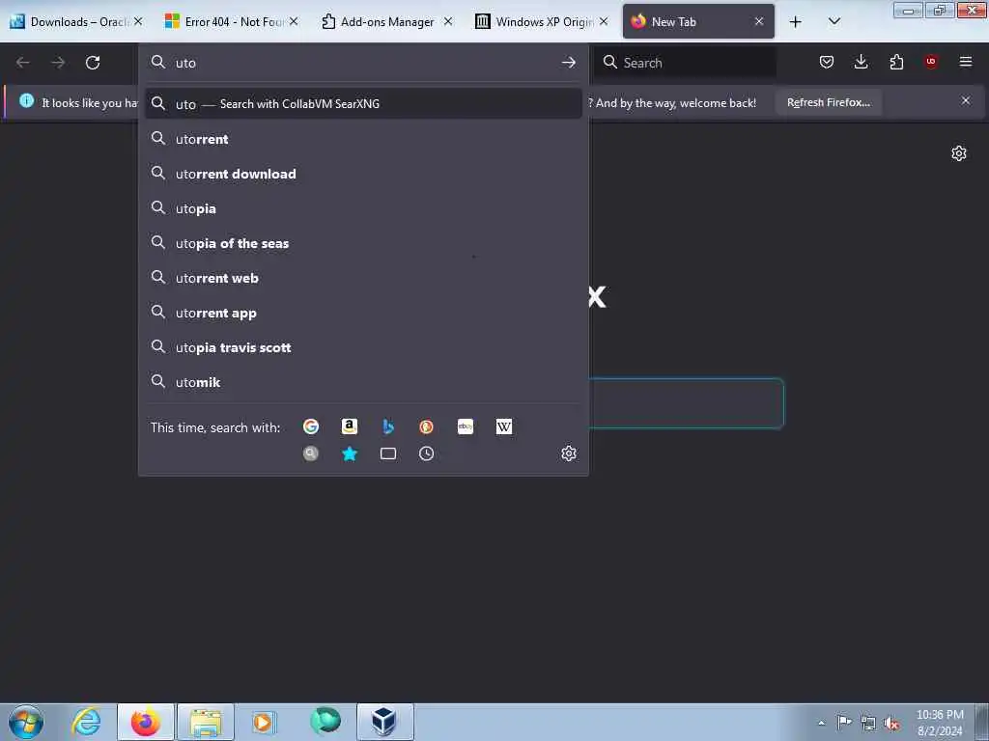
Task: Search bookmarks using the star icon
Action: (x=350, y=453)
